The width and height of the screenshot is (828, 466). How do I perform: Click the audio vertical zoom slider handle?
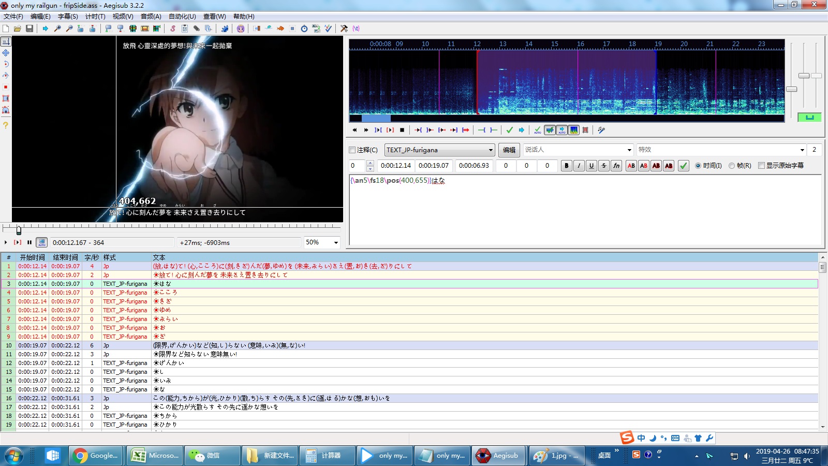coord(804,76)
